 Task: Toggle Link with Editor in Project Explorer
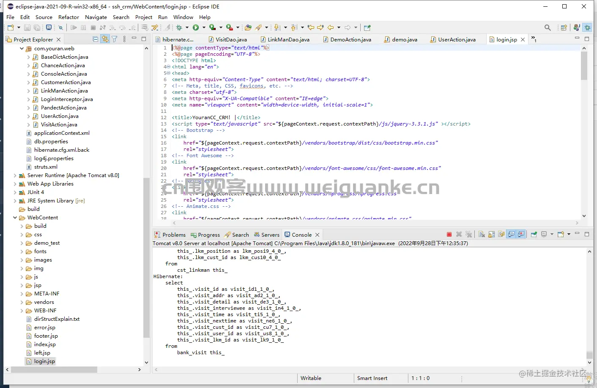tap(105, 39)
